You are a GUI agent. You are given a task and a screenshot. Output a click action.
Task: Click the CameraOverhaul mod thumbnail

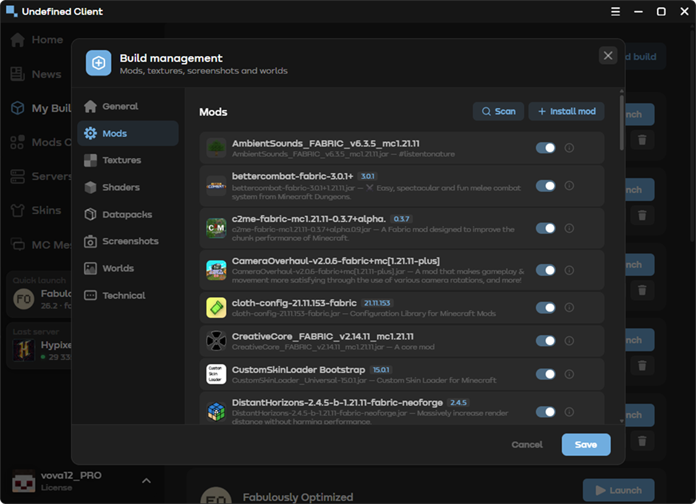(216, 270)
